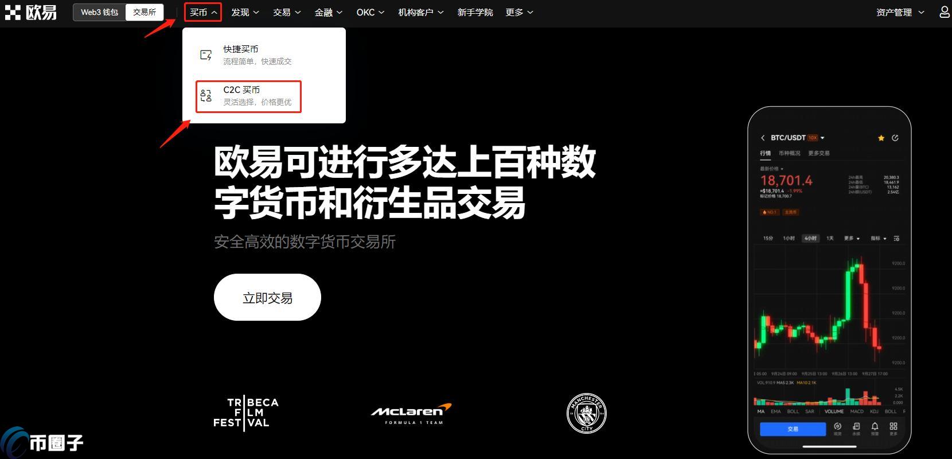
Task: Select the 1小时 chart interval
Action: point(789,238)
